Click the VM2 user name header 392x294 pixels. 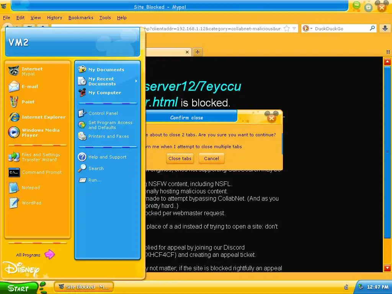pyautogui.click(x=18, y=42)
